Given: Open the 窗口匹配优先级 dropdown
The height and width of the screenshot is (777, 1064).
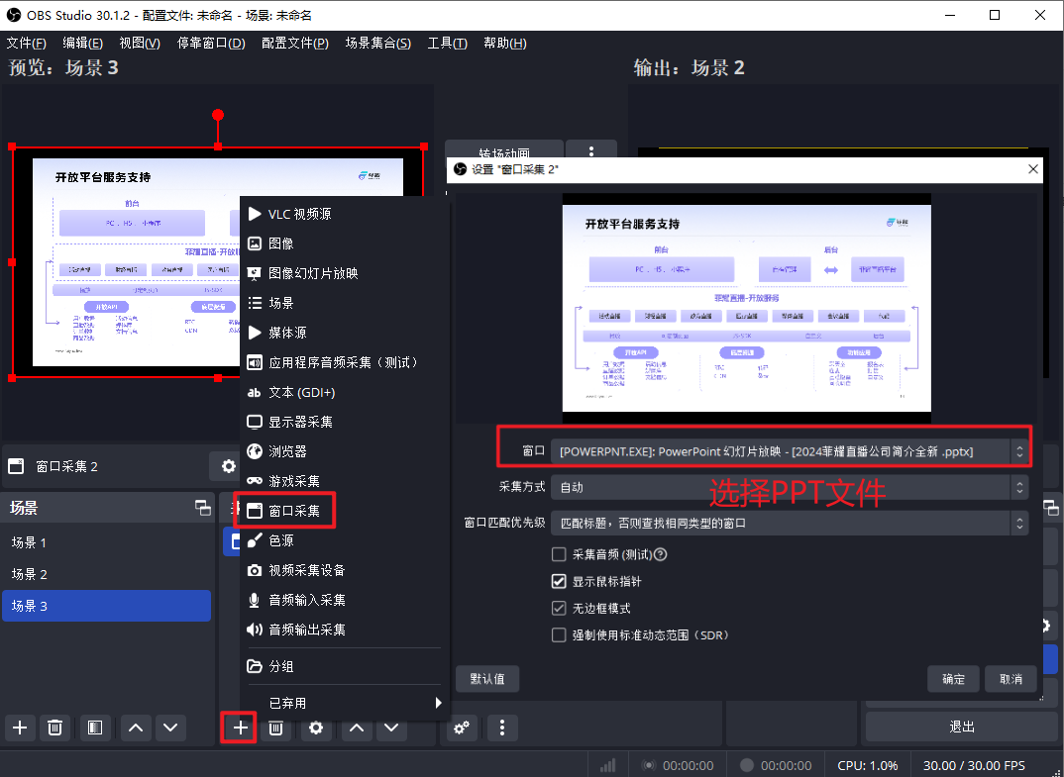Looking at the screenshot, I should [x=789, y=523].
